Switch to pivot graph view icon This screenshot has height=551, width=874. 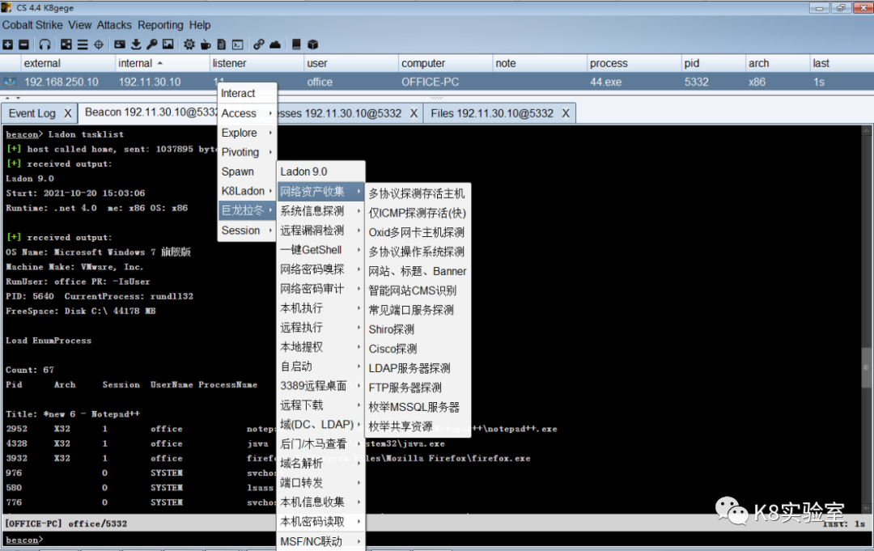click(x=66, y=45)
